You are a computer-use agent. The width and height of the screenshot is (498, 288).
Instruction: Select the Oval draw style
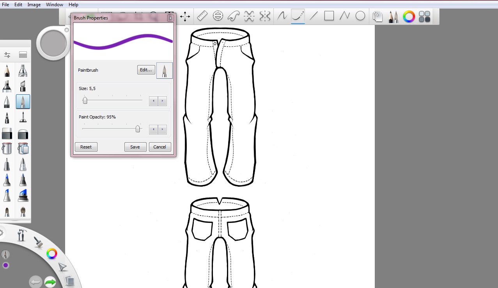coord(360,16)
